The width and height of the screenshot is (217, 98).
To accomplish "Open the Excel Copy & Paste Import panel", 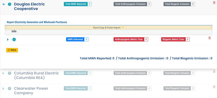I will (108, 27).
